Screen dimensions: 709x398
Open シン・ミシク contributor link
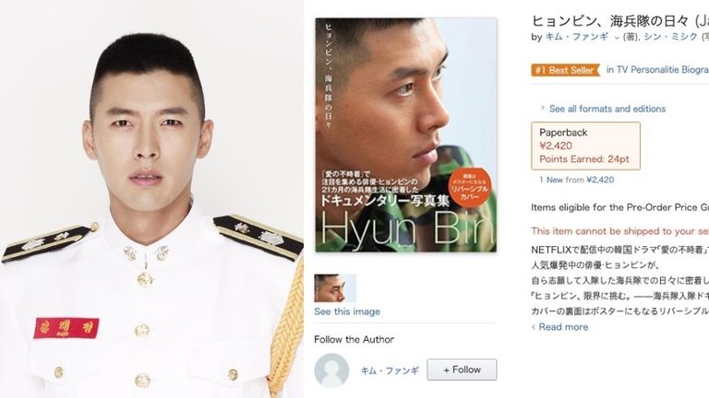point(671,37)
